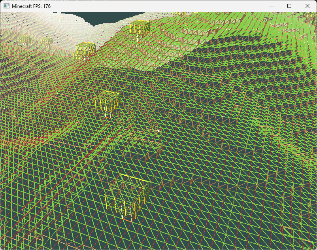Click the sunken square pit below the crosshair
The image size is (317, 250).
(x=142, y=144)
